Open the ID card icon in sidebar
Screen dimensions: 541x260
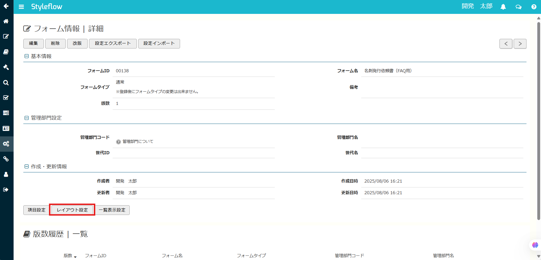click(x=6, y=128)
